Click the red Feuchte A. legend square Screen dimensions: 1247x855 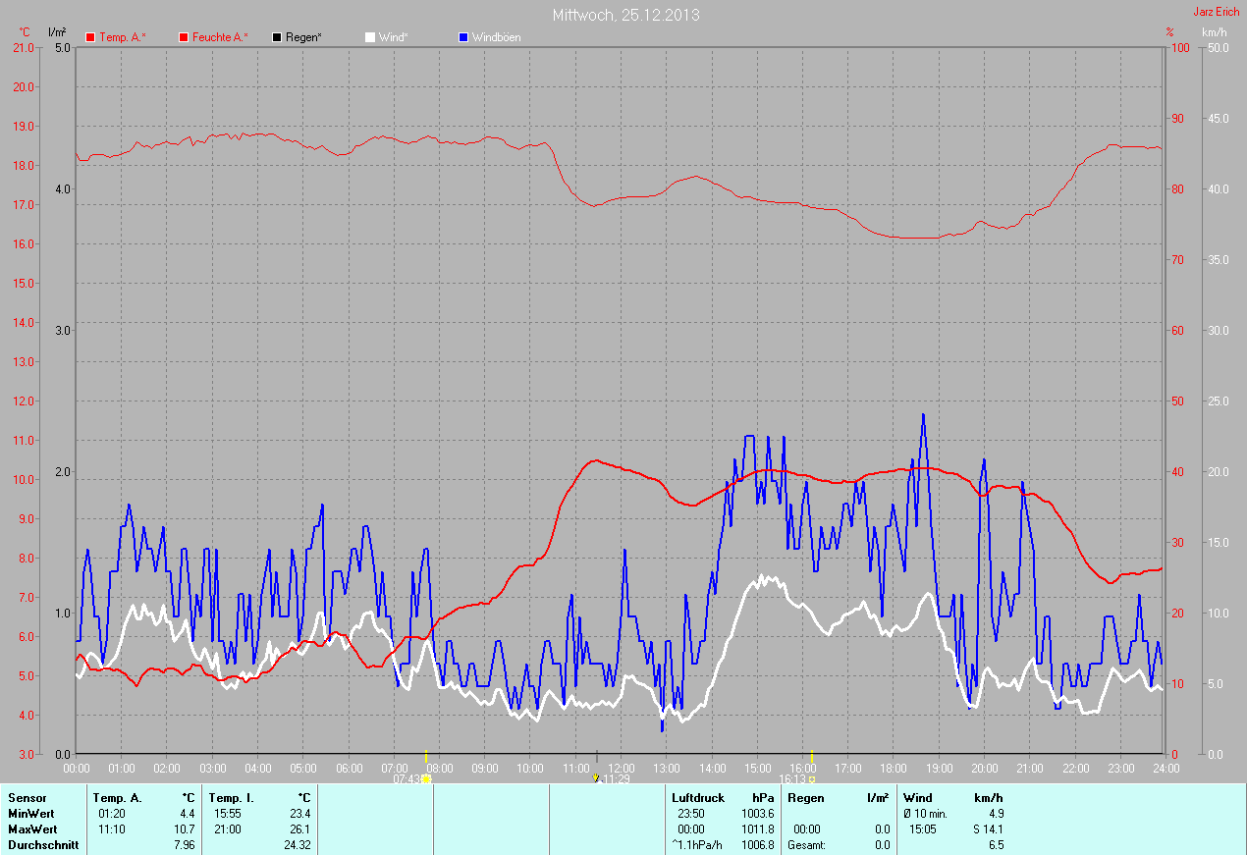coord(184,37)
